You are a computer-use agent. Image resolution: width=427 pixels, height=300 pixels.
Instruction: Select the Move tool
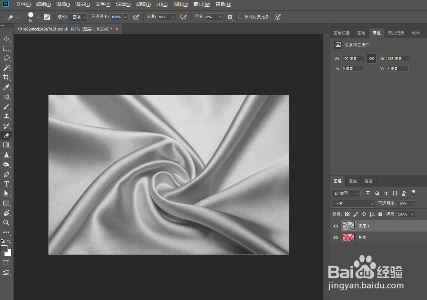[6, 39]
